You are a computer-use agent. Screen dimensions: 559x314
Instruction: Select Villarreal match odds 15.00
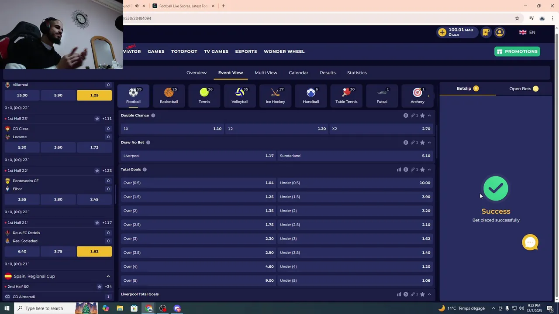[22, 95]
